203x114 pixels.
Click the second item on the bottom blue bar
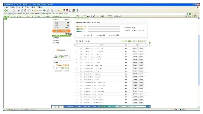pos(70,106)
